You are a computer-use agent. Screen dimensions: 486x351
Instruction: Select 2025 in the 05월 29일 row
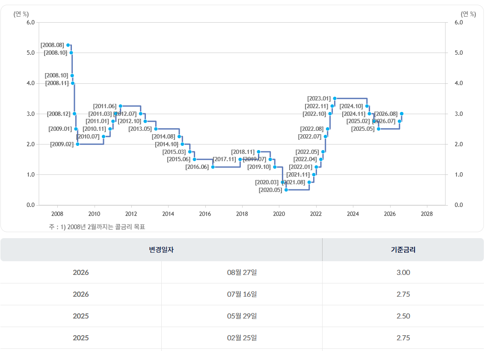tap(80, 316)
